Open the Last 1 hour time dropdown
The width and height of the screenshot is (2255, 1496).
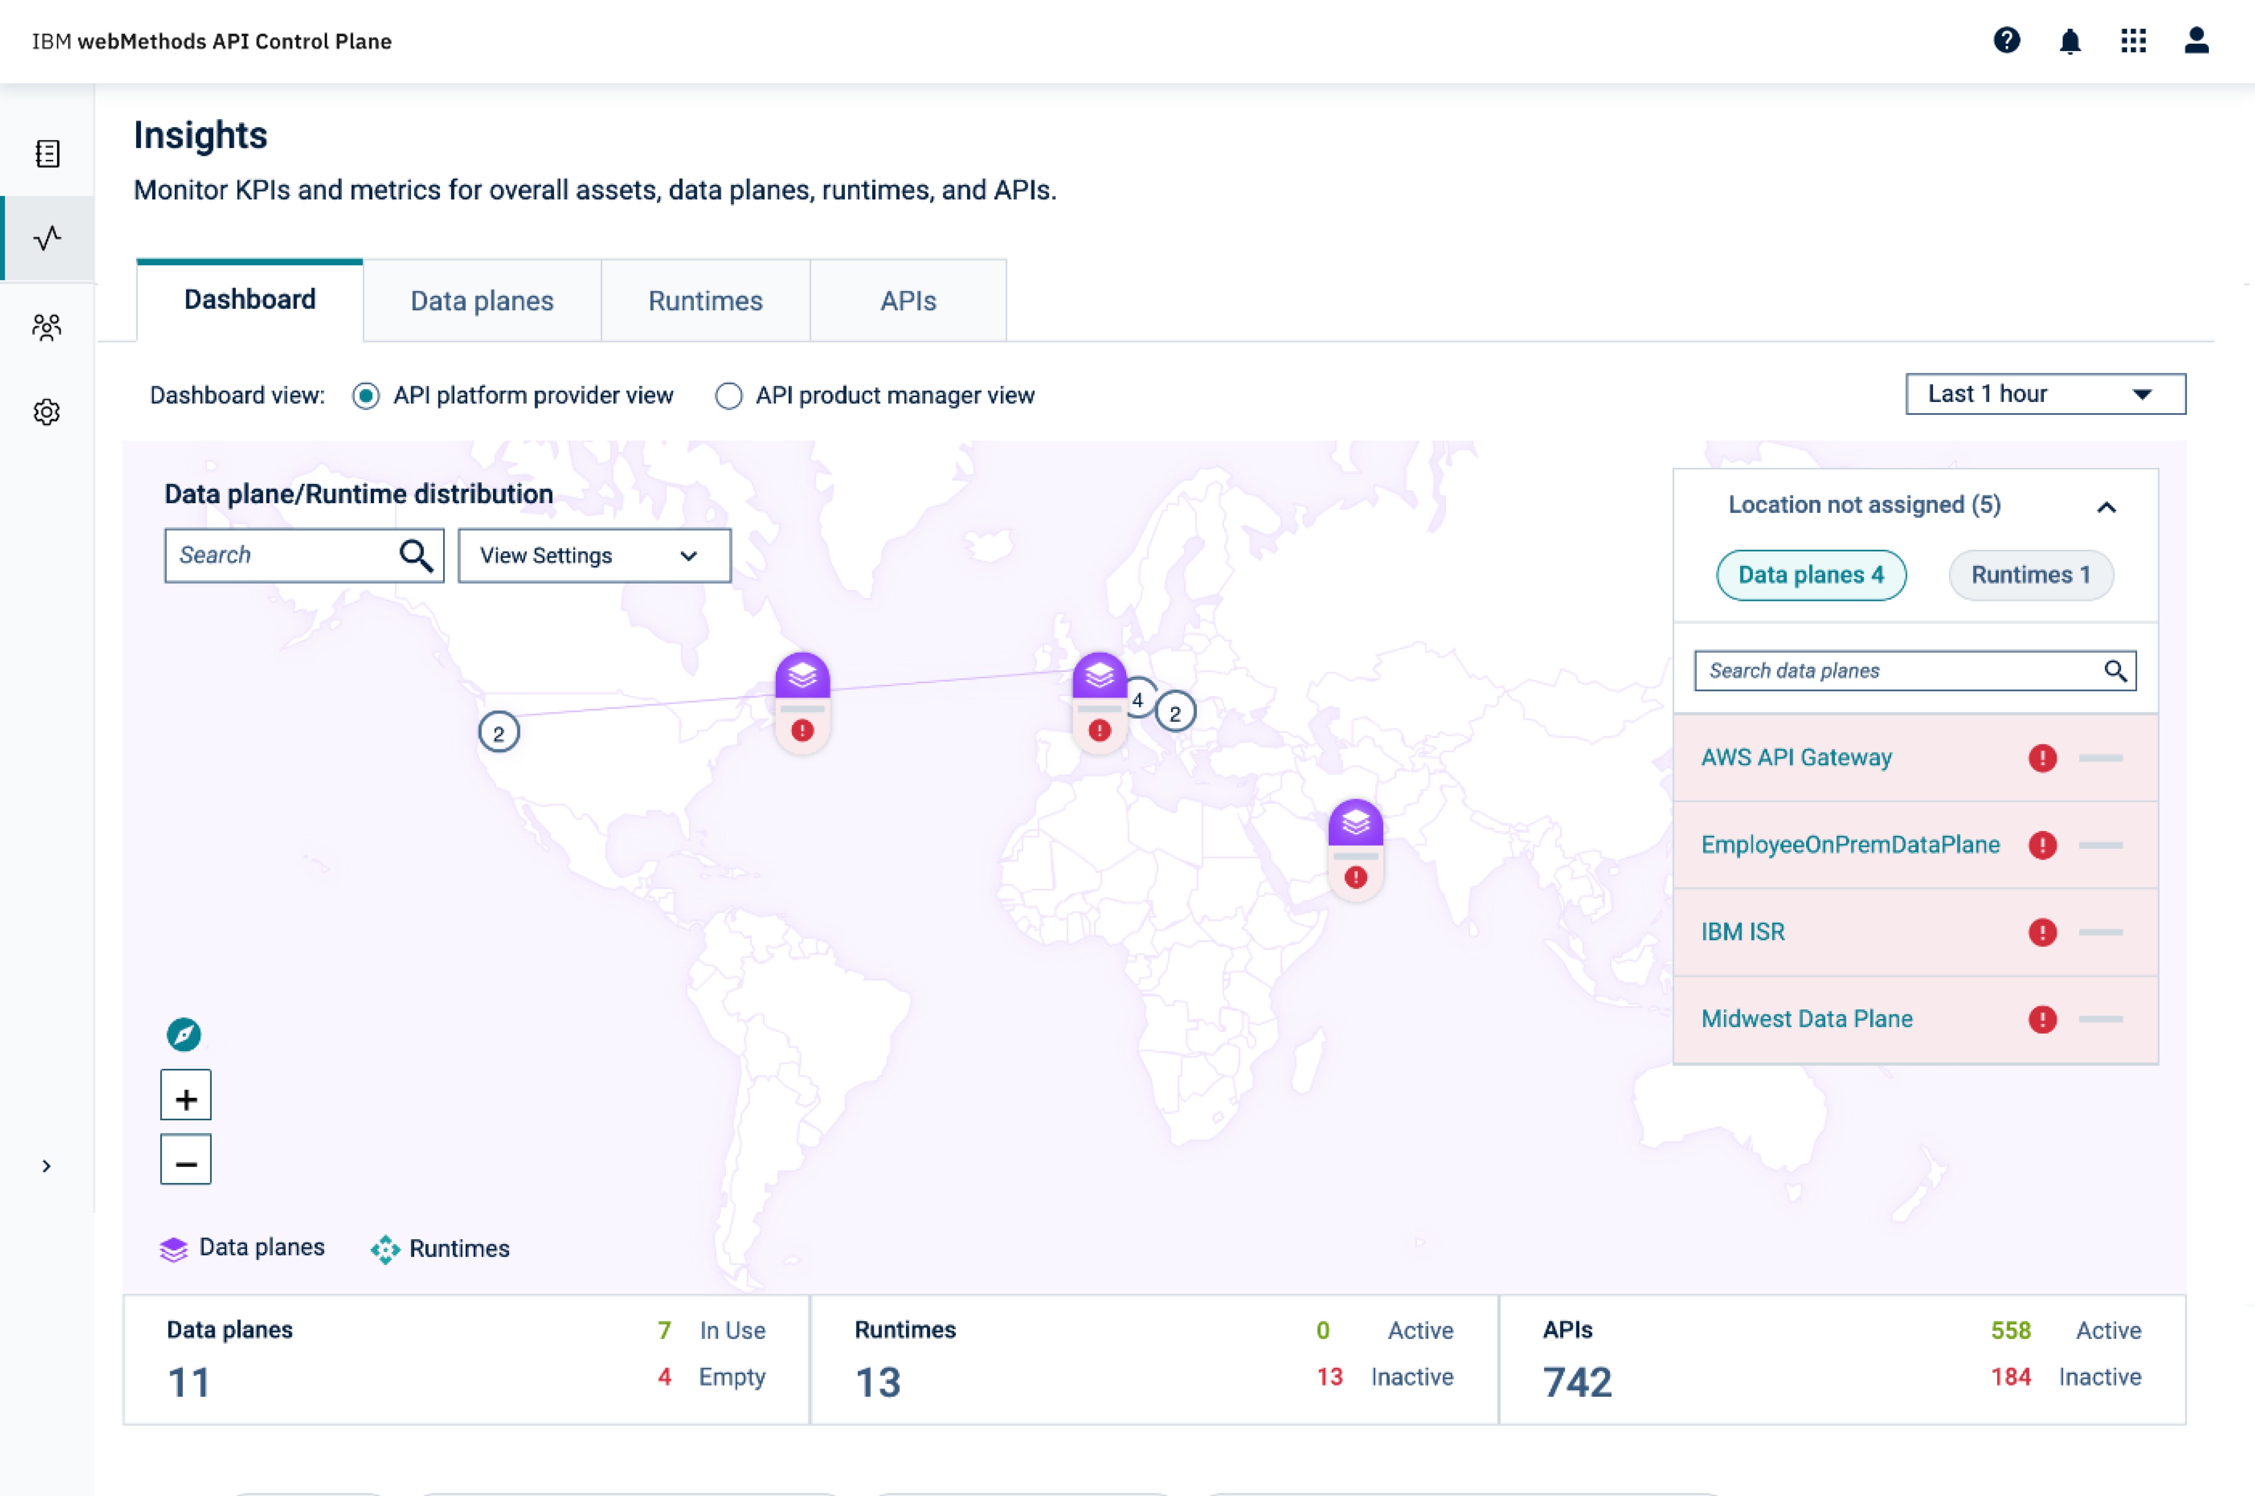[2045, 394]
